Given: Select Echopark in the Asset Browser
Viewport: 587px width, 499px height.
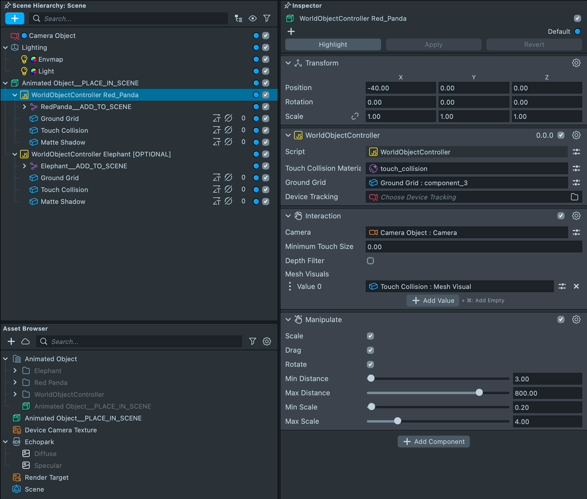Looking at the screenshot, I should pyautogui.click(x=39, y=442).
